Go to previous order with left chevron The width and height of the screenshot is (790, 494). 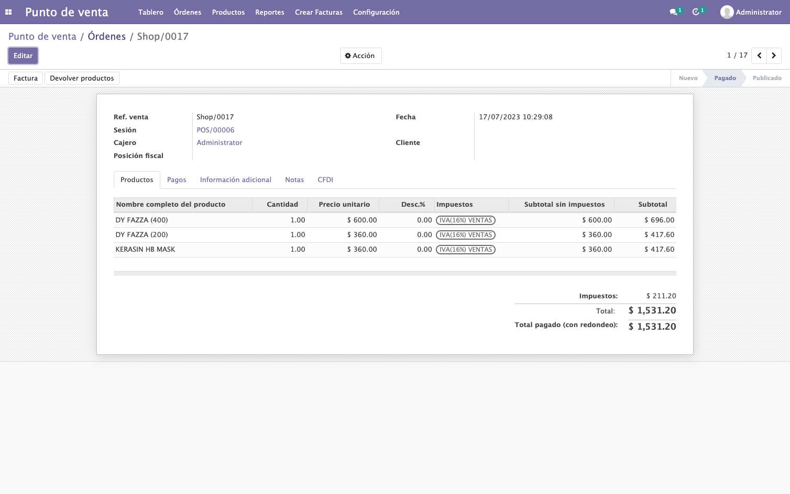(759, 55)
